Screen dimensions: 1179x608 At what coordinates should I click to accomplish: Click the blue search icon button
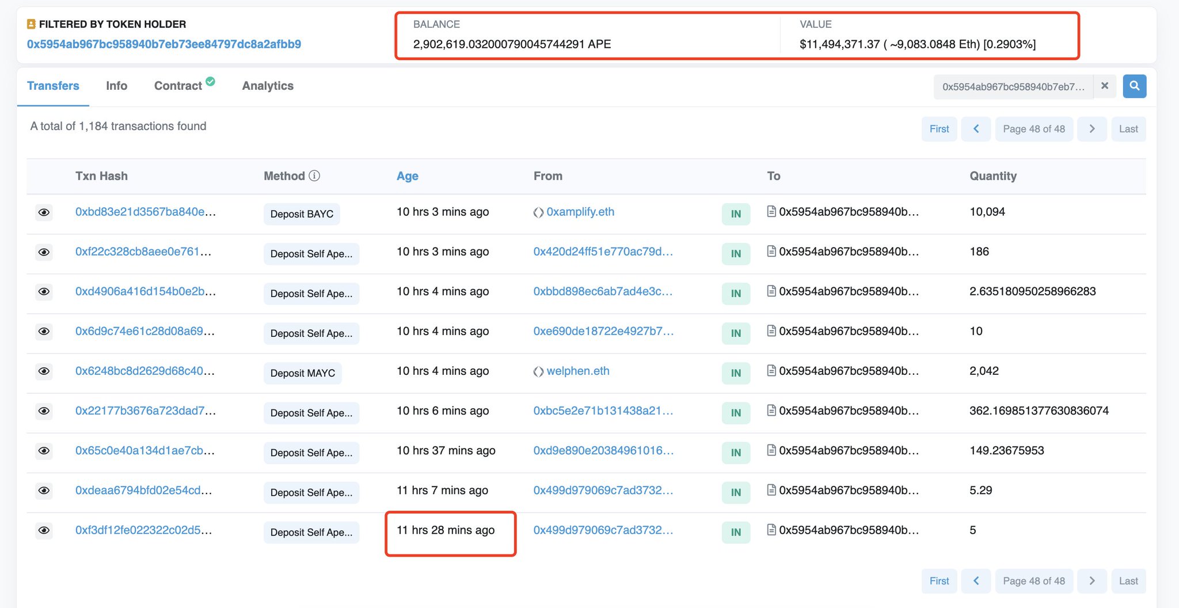[1134, 86]
